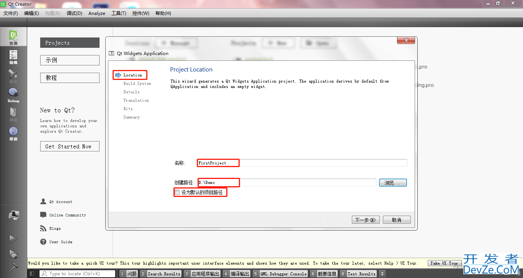Click the Run play button

(13, 239)
